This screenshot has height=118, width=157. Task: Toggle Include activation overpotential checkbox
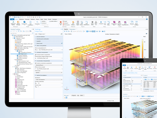click(x=36, y=55)
